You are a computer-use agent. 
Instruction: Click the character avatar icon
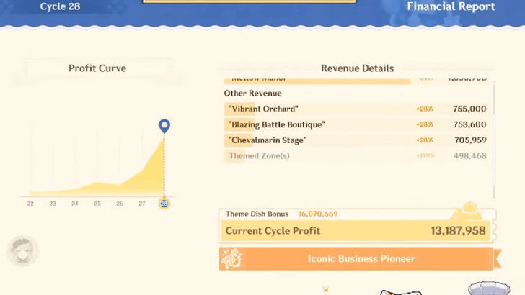coord(22,251)
